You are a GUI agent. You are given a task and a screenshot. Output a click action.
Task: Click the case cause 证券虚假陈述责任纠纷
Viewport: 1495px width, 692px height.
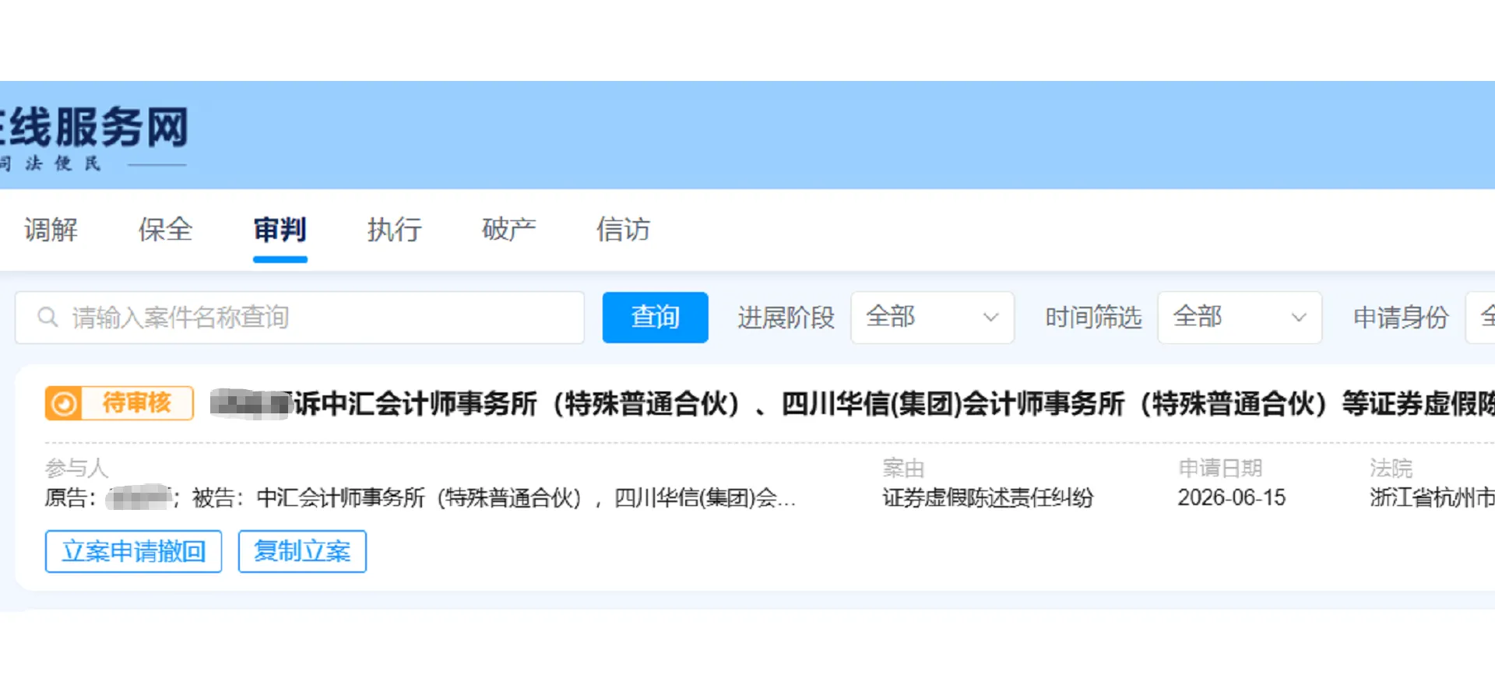(x=988, y=498)
